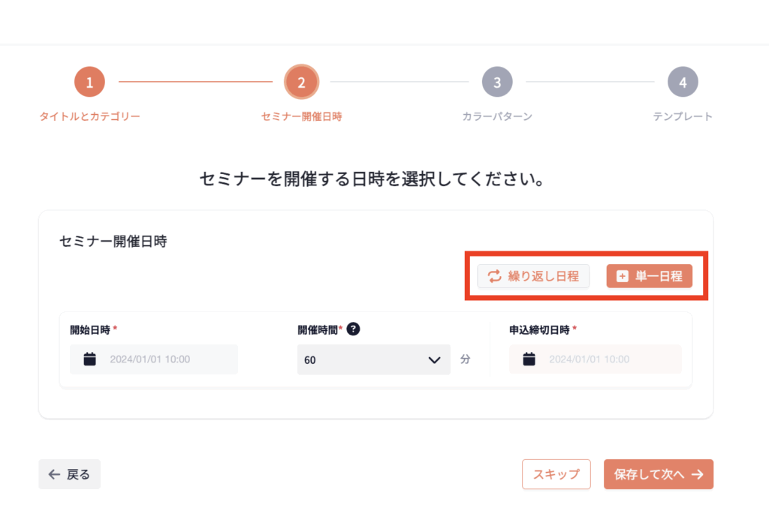Image resolution: width=769 pixels, height=523 pixels.
Task: Open the タイトルとカテゴリー step label
Action: point(89,116)
